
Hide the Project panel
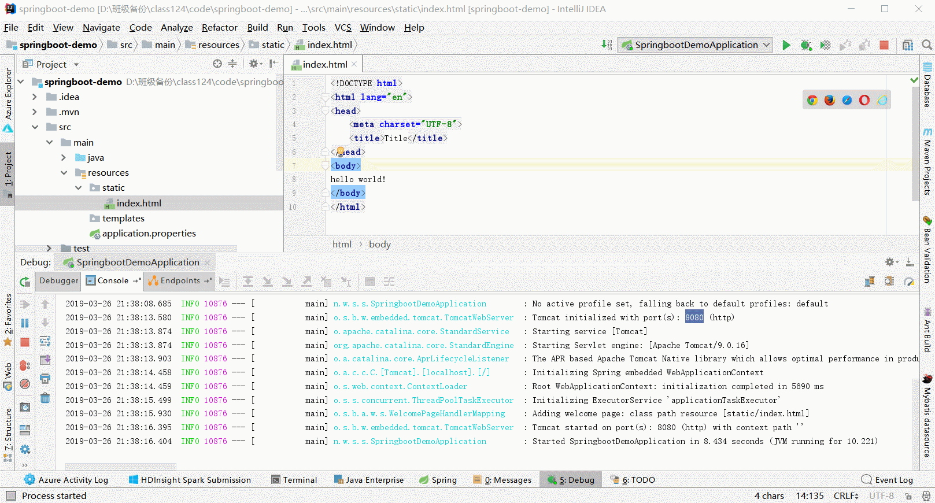click(274, 64)
